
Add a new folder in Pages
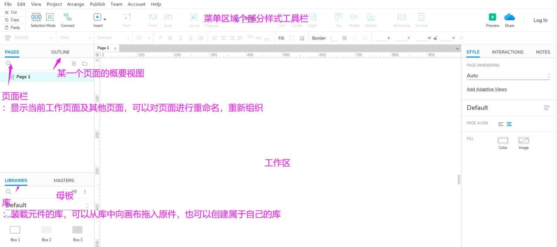[x=85, y=63]
